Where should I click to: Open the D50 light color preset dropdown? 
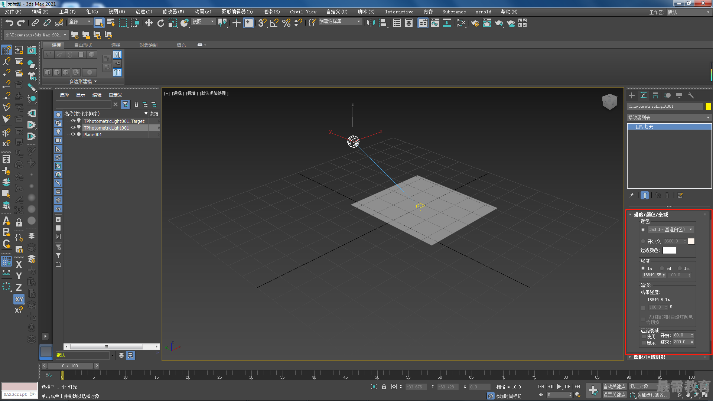pyautogui.click(x=671, y=229)
